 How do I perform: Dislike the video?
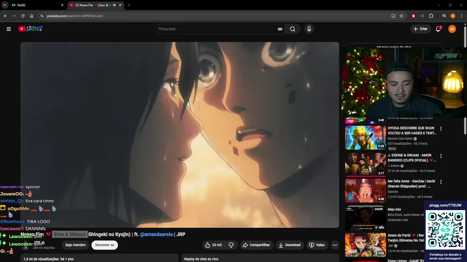coord(231,245)
